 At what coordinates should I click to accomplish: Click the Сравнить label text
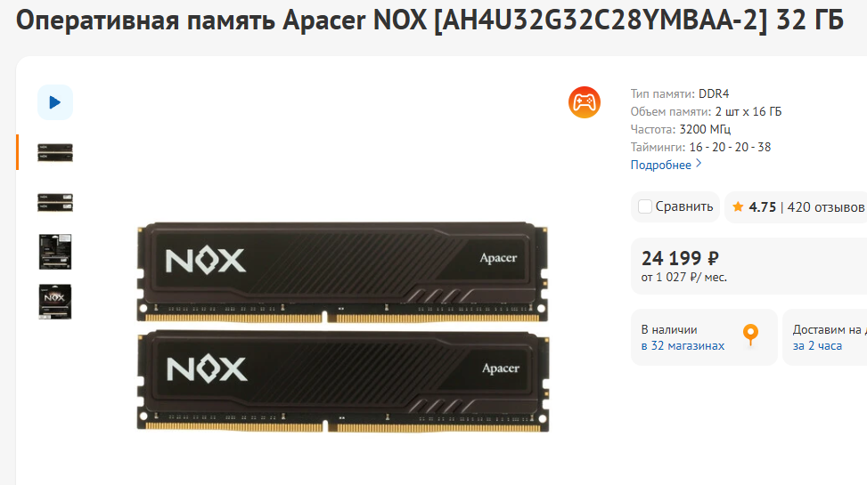(684, 206)
